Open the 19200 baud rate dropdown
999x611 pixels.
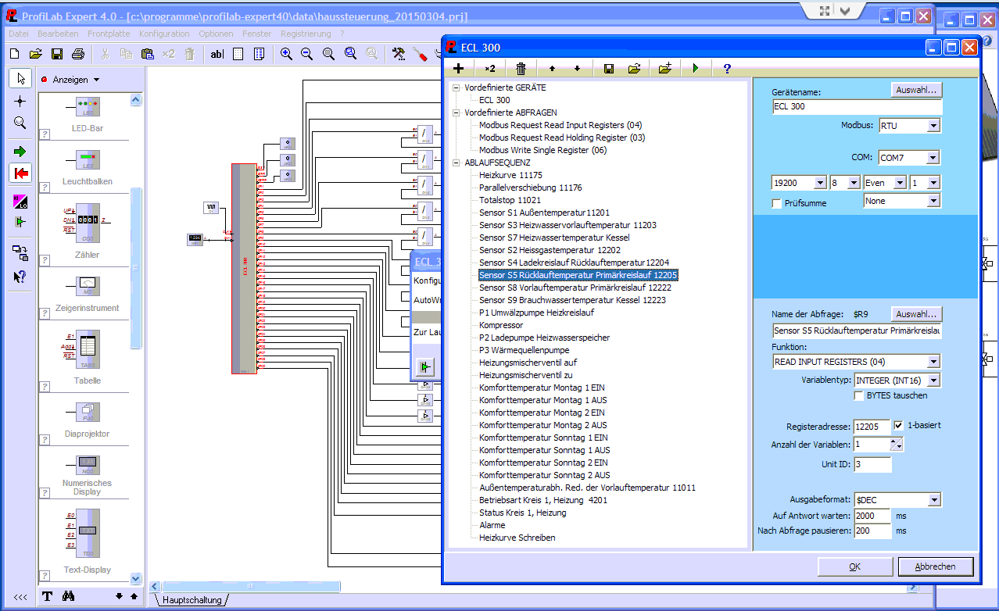tap(819, 183)
